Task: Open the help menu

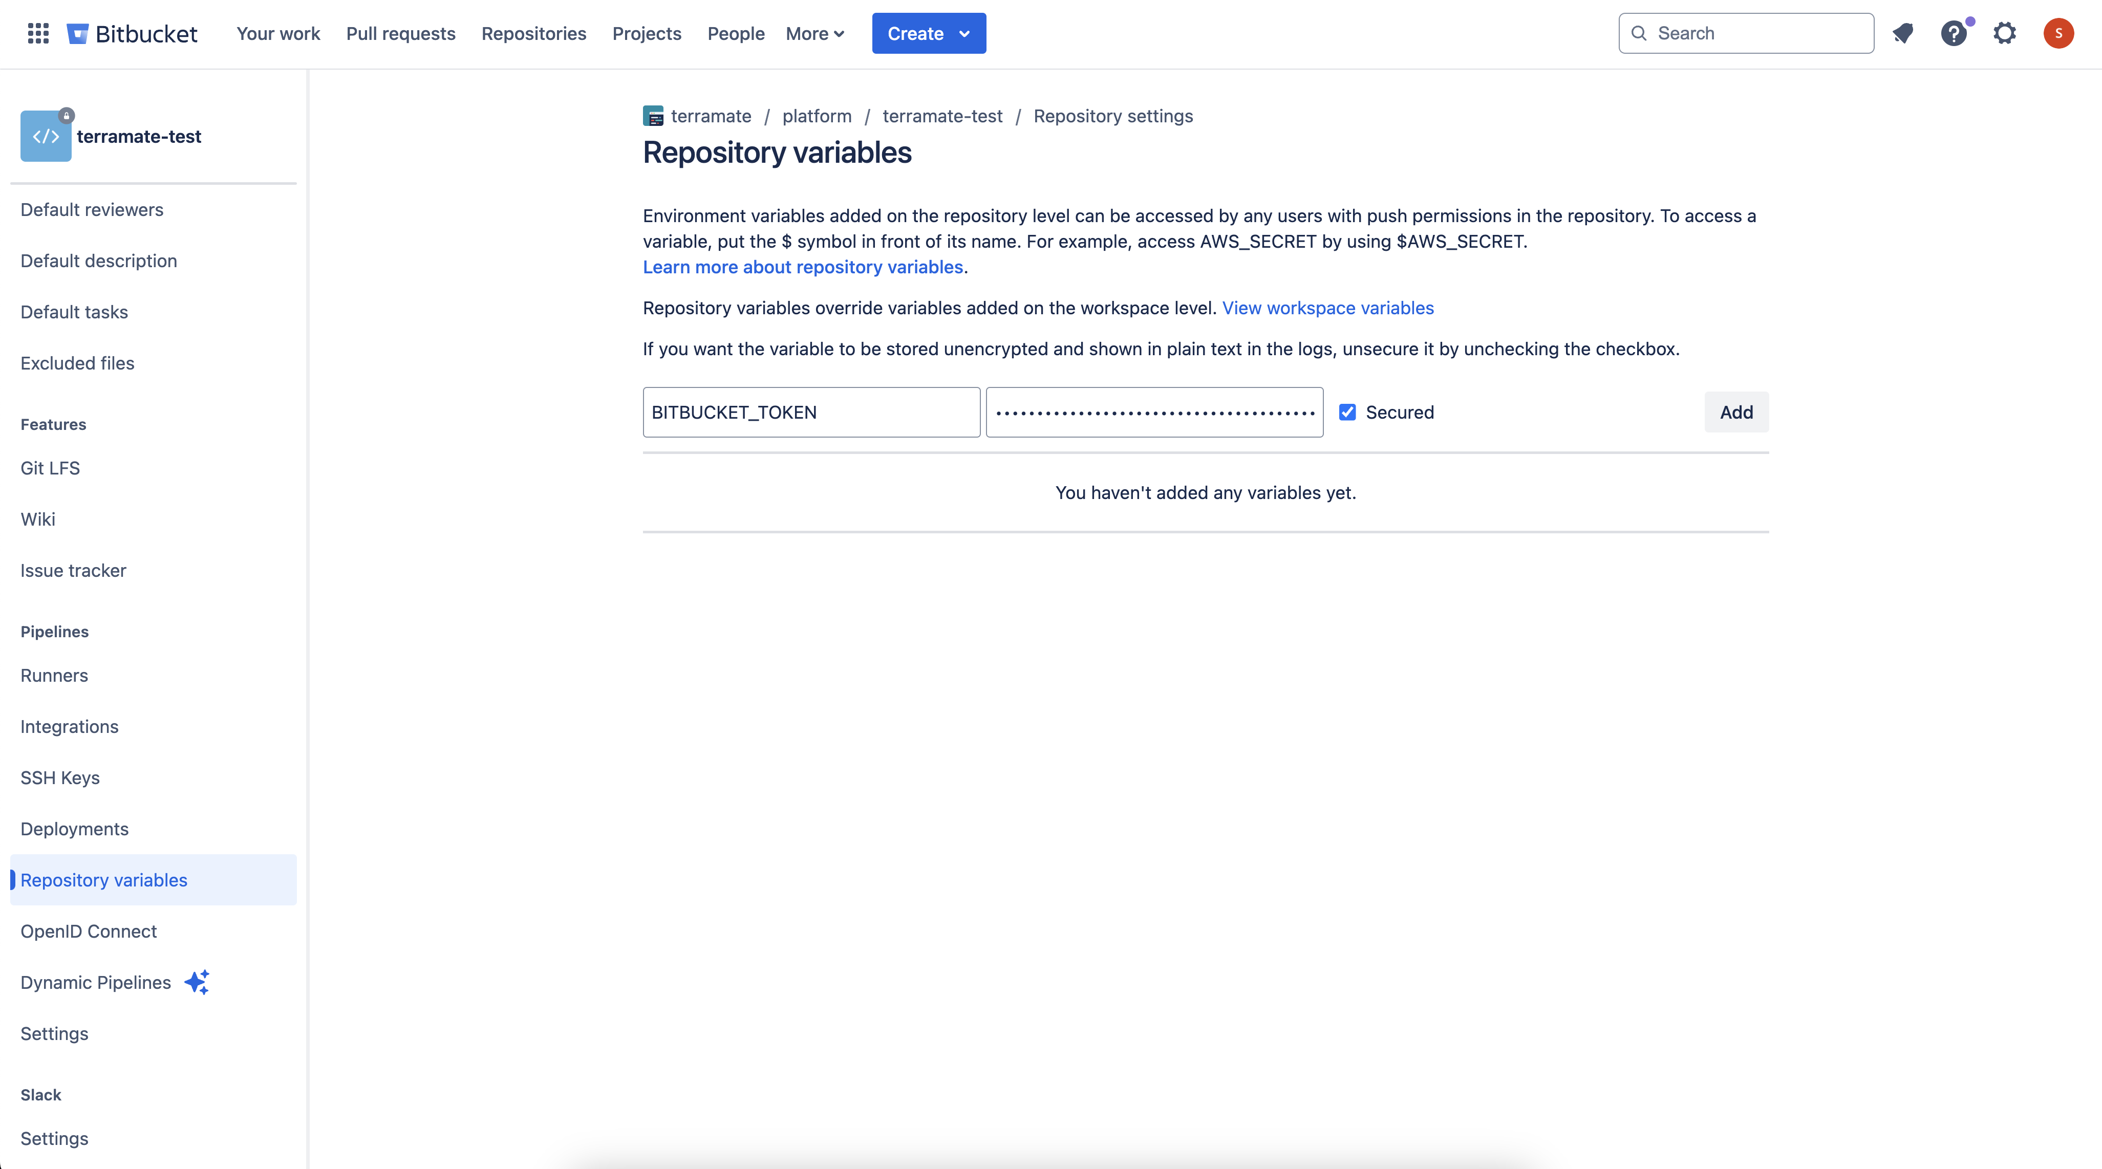Action: (x=1954, y=33)
